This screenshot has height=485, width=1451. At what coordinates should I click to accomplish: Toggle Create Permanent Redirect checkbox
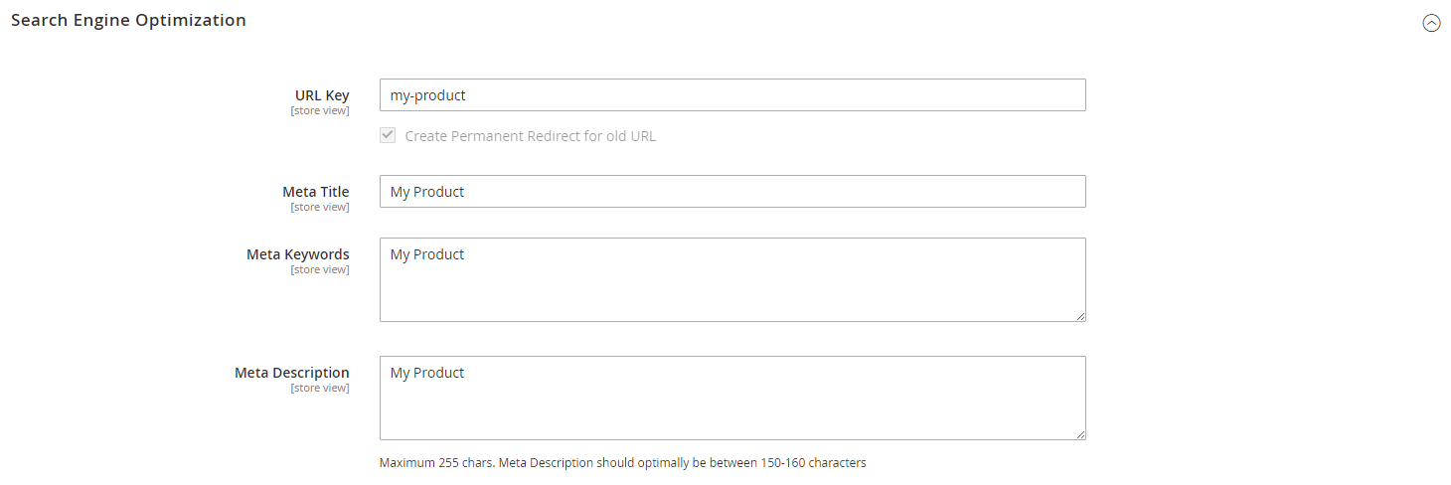click(388, 135)
